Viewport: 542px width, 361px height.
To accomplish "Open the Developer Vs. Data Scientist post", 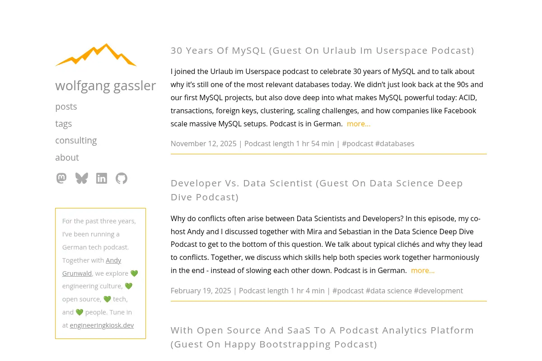I will [317, 190].
